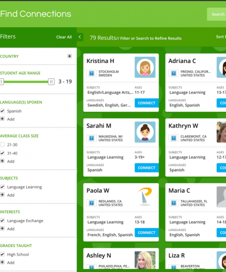Open Ashley N's profile name
Viewport: 226px width, 272px height.
click(99, 256)
